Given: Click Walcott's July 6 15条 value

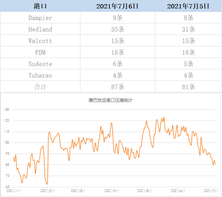Looking at the screenshot, I should 118,41.
